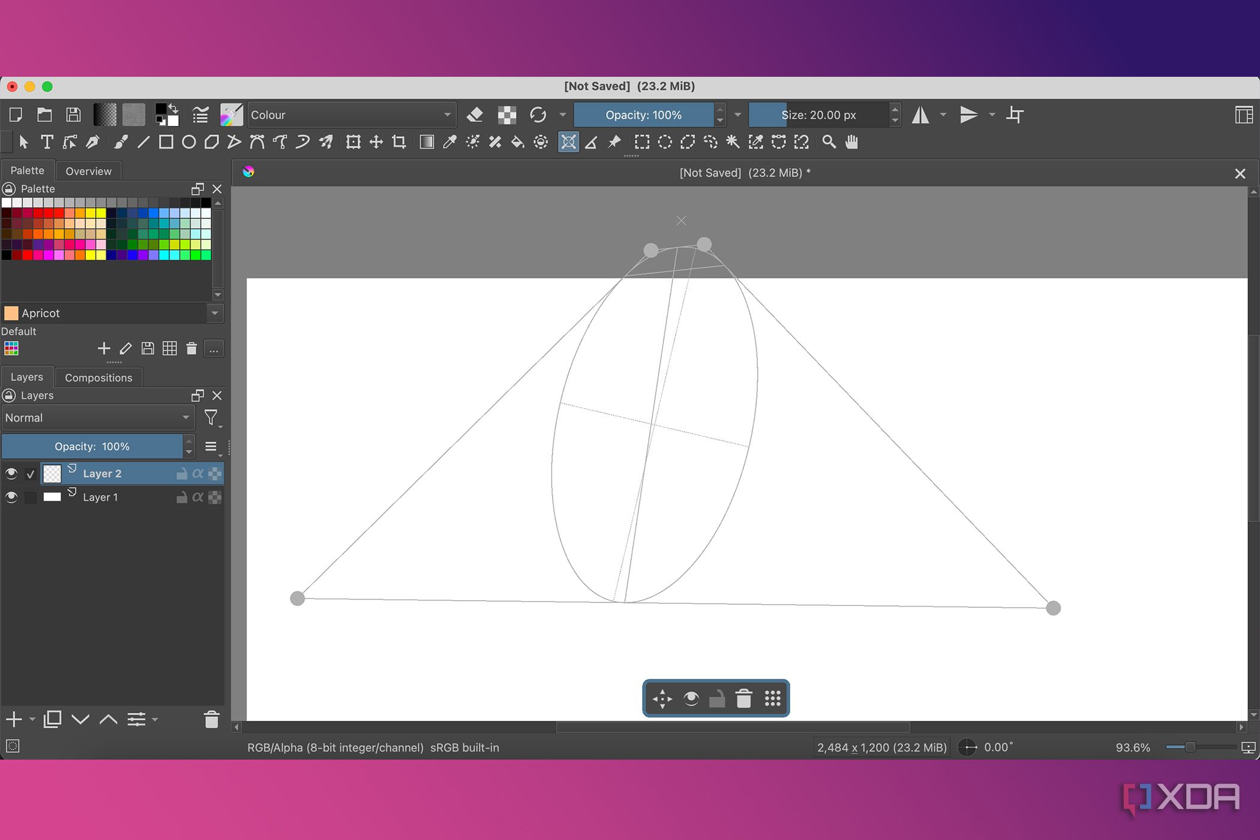Screen dimensions: 1260x840
Task: Expand the Apricot colour name dropdown
Action: pos(215,313)
